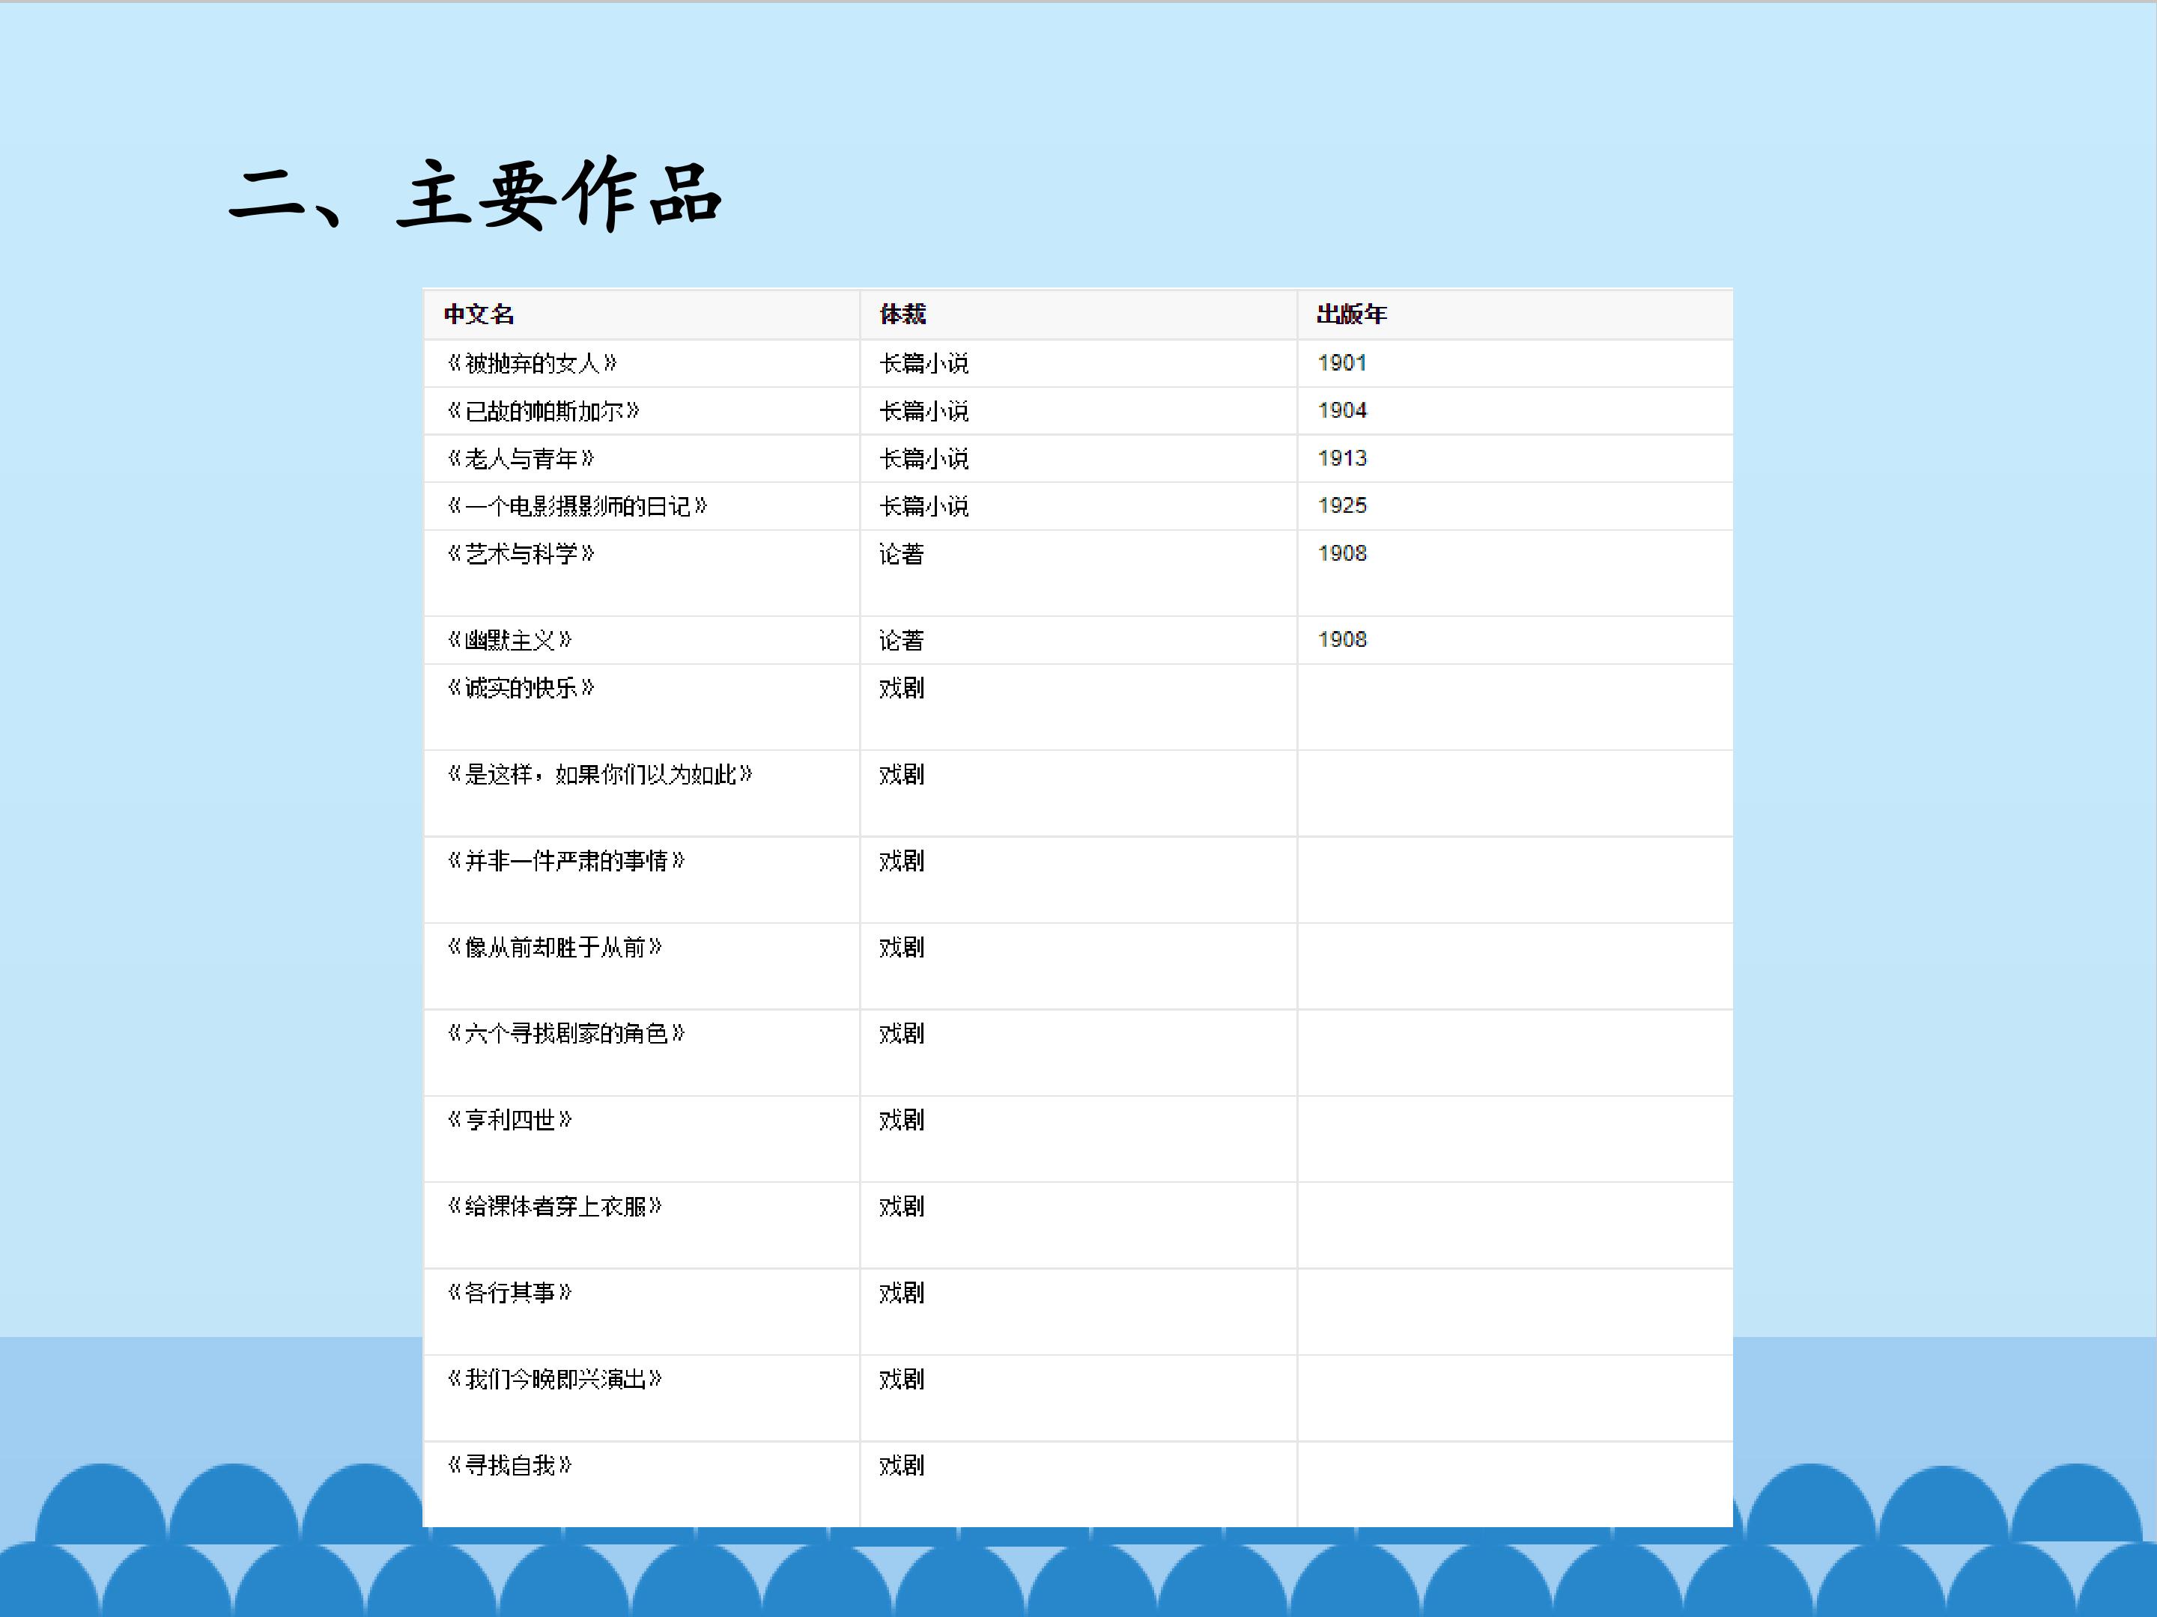Click 1908 in the 《幽默主义》 row
The width and height of the screenshot is (2157, 1617).
[1342, 639]
